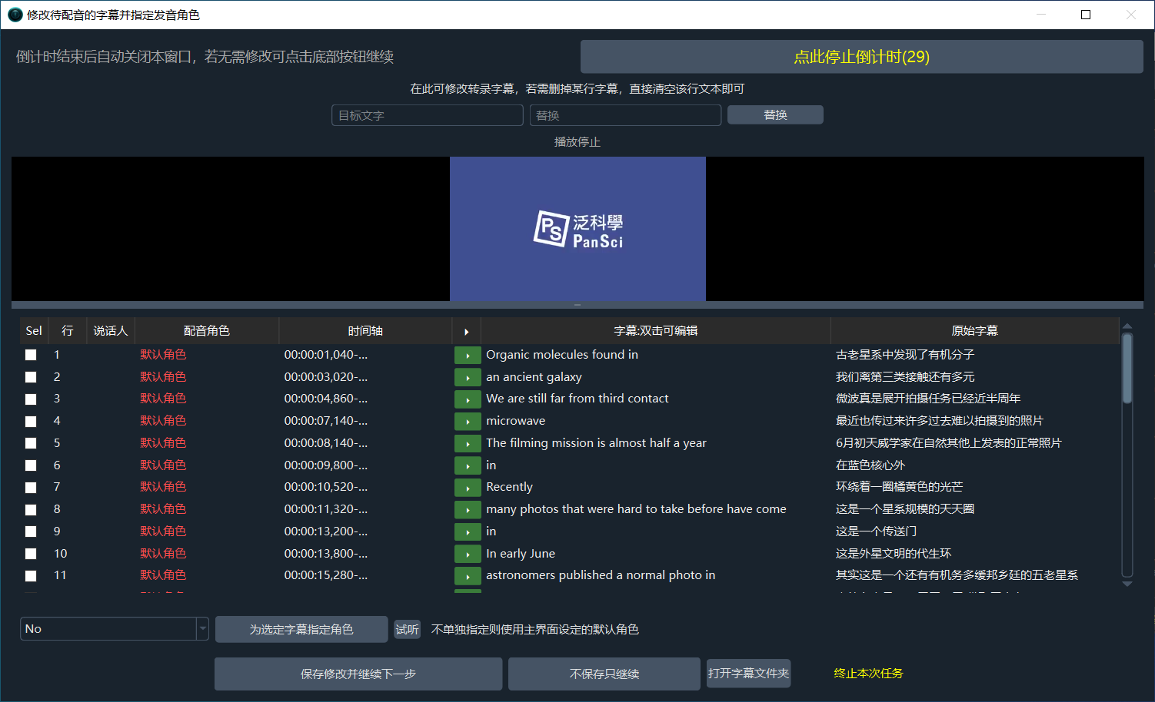Play preview for 'Recently' subtitle row
1155x702 pixels.
(468, 487)
